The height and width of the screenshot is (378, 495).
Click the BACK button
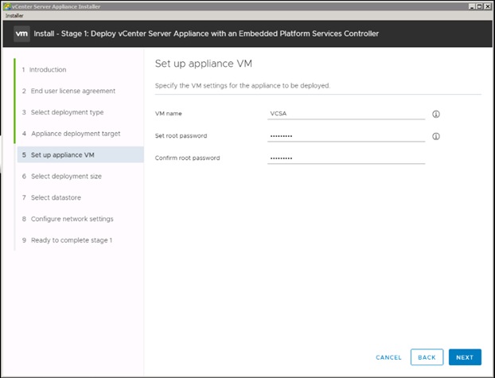(427, 357)
